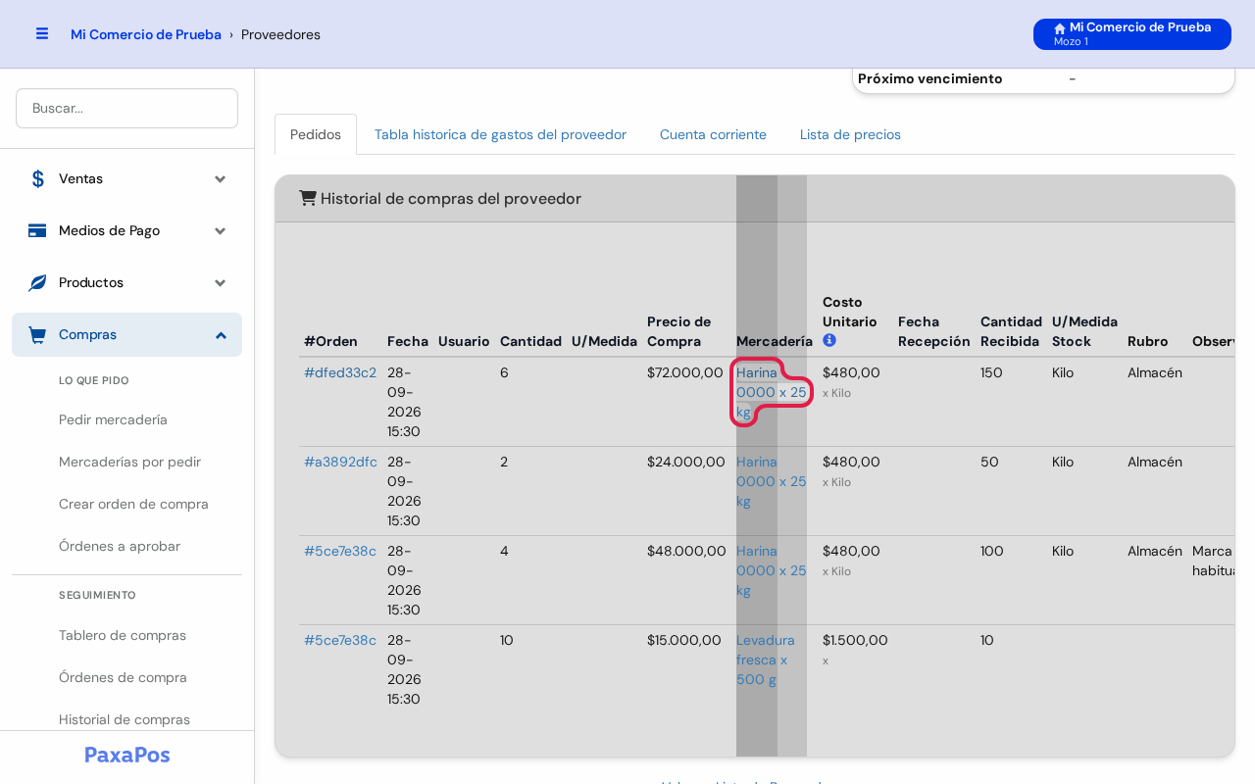Click the Mercadería column header
The image size is (1255, 784).
click(775, 341)
